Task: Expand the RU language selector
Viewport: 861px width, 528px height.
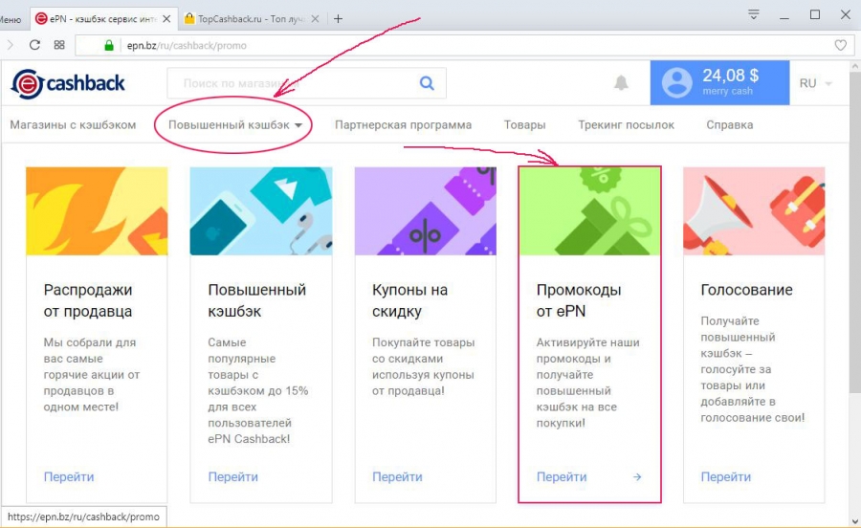Action: click(x=815, y=83)
